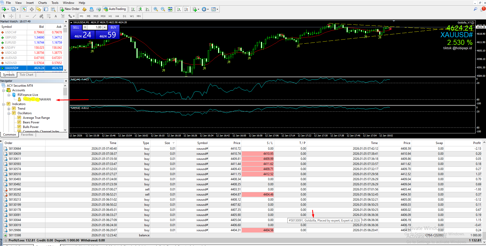The height and width of the screenshot is (246, 486).
Task: Click the lot size volume input field
Action: tap(95, 28)
